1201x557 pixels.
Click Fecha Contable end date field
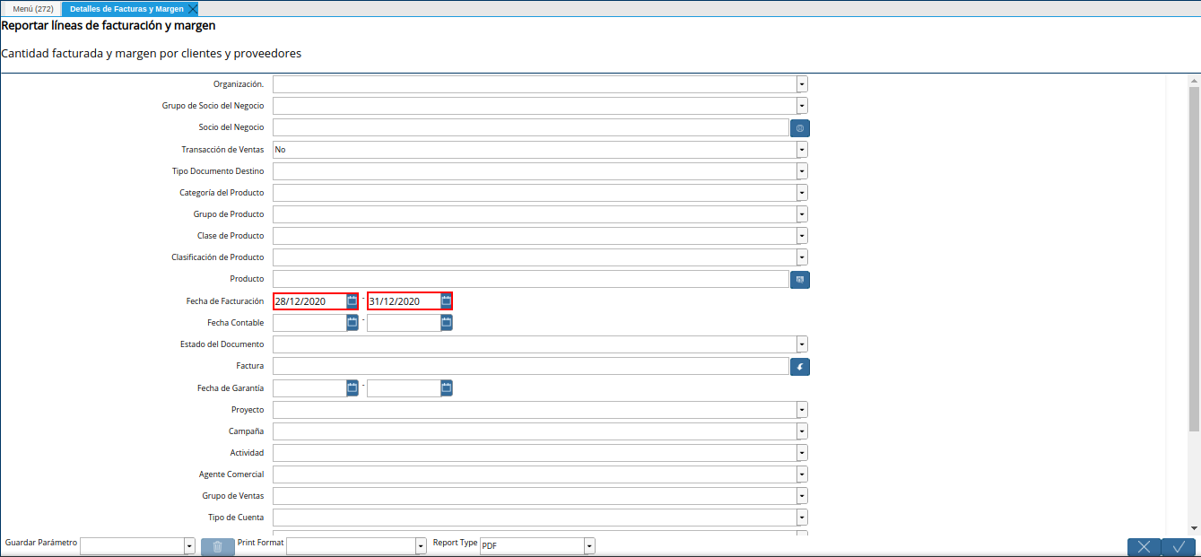(404, 323)
